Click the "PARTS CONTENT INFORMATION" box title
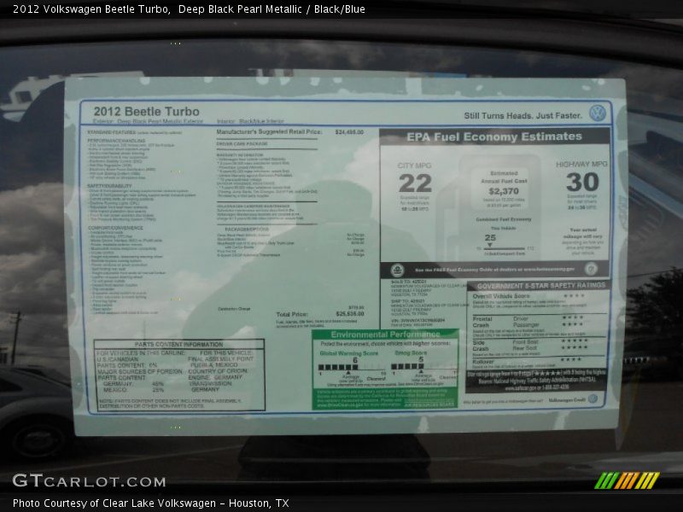The width and height of the screenshot is (683, 512). point(178,345)
